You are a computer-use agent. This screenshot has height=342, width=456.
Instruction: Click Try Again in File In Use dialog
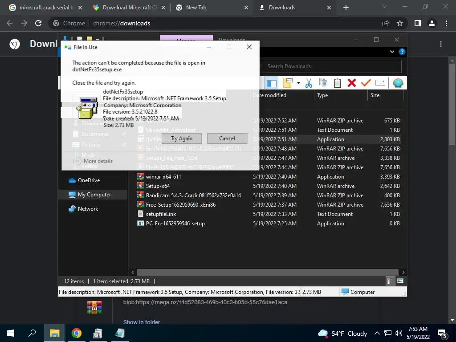click(x=182, y=138)
